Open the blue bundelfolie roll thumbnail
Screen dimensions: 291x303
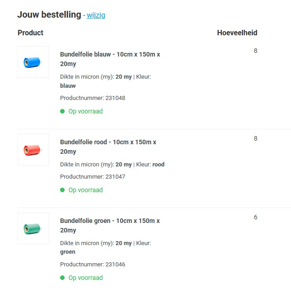(x=33, y=62)
